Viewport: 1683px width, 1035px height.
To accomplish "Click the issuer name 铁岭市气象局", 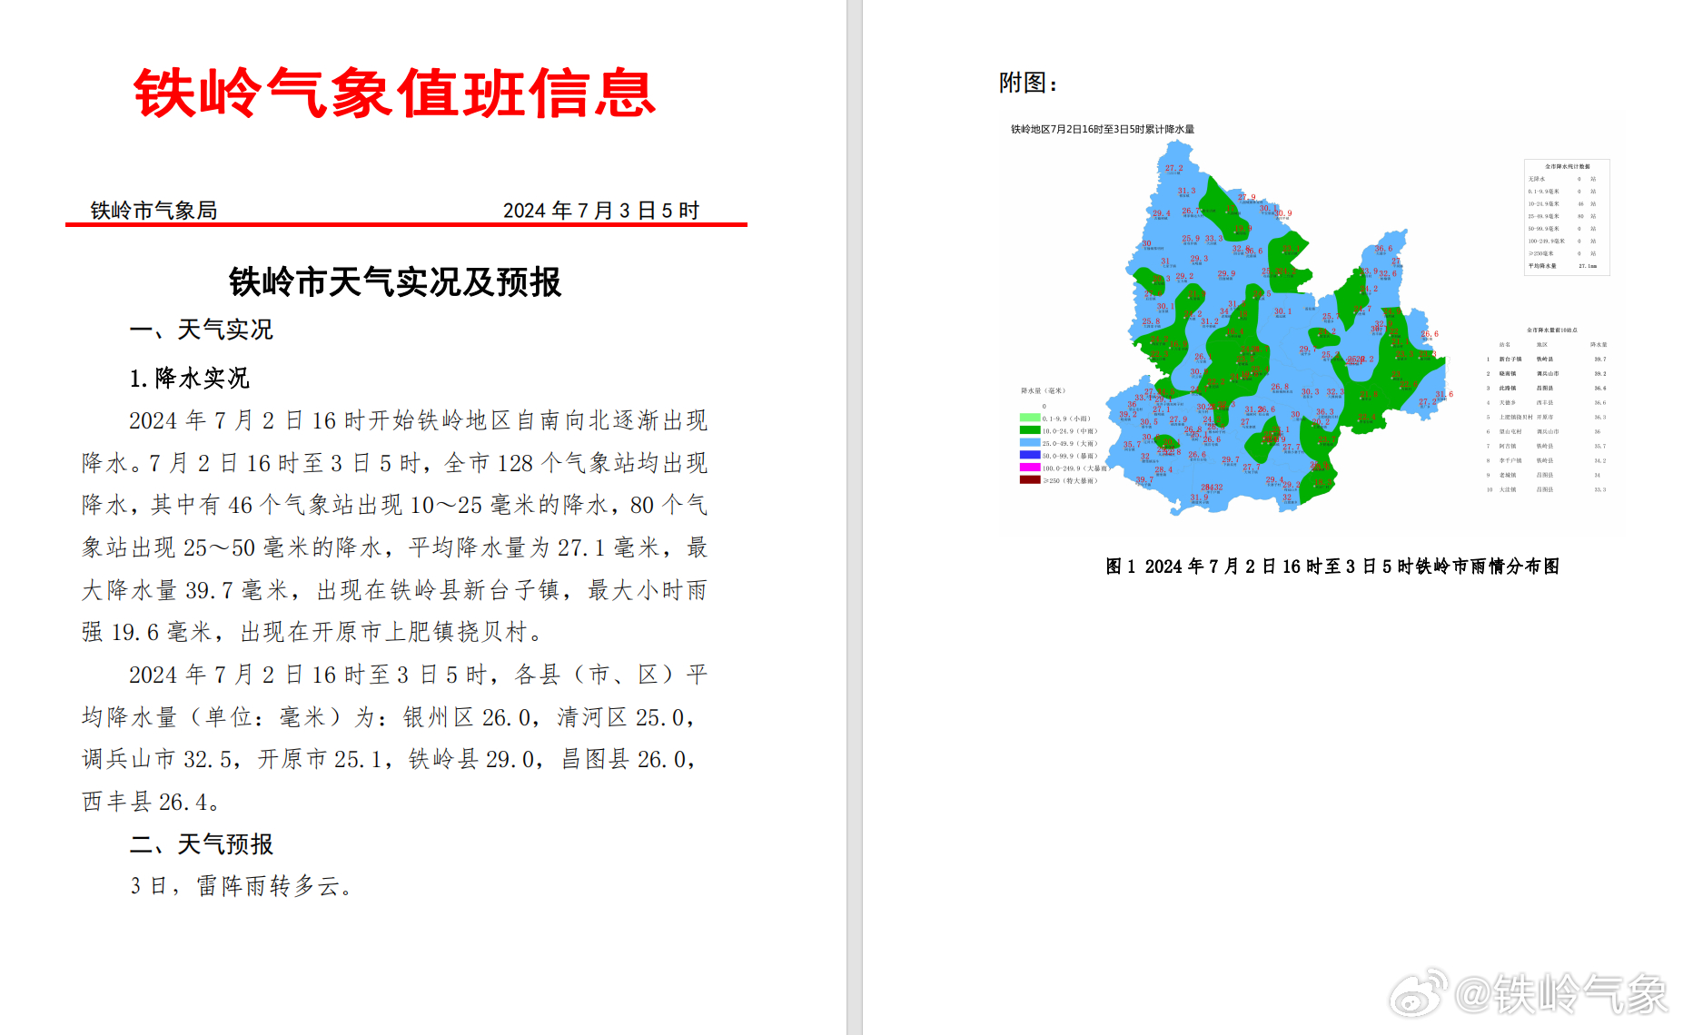I will (x=153, y=211).
